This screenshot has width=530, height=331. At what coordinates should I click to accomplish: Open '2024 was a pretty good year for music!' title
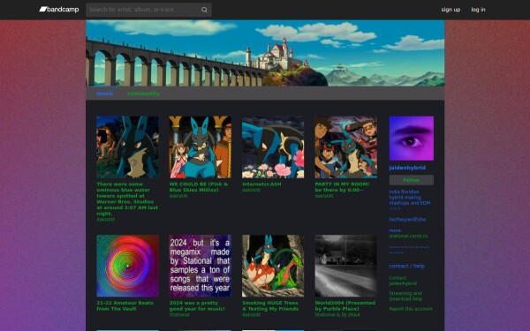tap(197, 305)
